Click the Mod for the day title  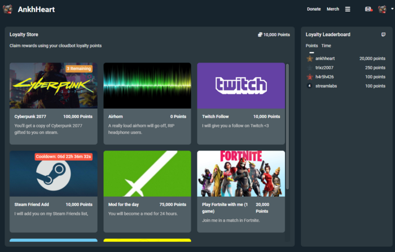pyautogui.click(x=124, y=205)
